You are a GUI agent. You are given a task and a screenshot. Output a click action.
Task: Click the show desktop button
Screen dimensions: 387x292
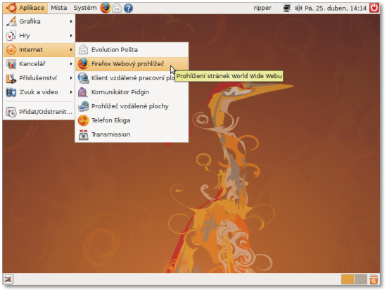point(8,279)
